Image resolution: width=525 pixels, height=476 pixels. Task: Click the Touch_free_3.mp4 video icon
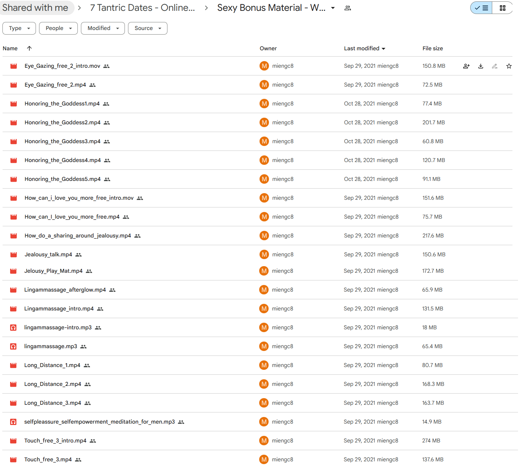click(x=13, y=460)
